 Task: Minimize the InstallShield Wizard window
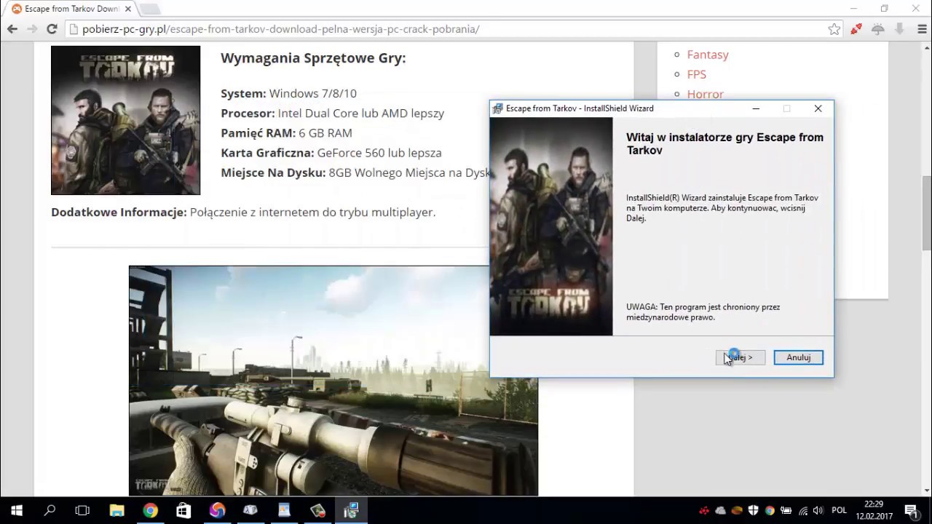pyautogui.click(x=756, y=108)
